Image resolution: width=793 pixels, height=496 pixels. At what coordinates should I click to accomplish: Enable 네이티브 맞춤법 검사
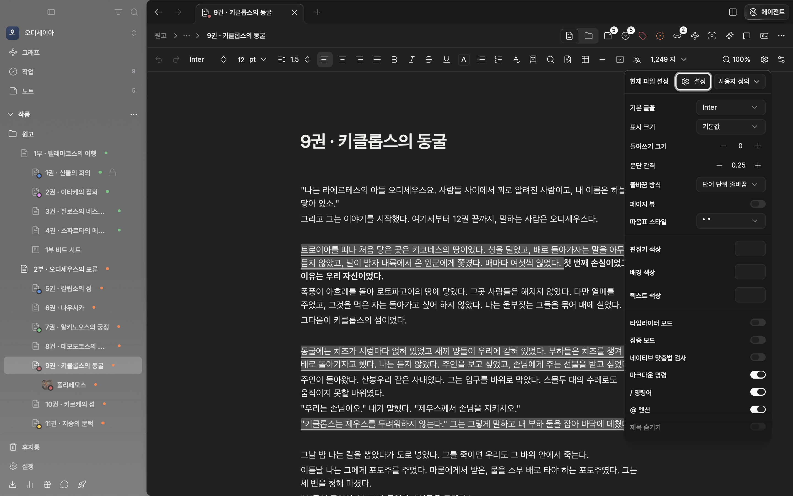[757, 357]
